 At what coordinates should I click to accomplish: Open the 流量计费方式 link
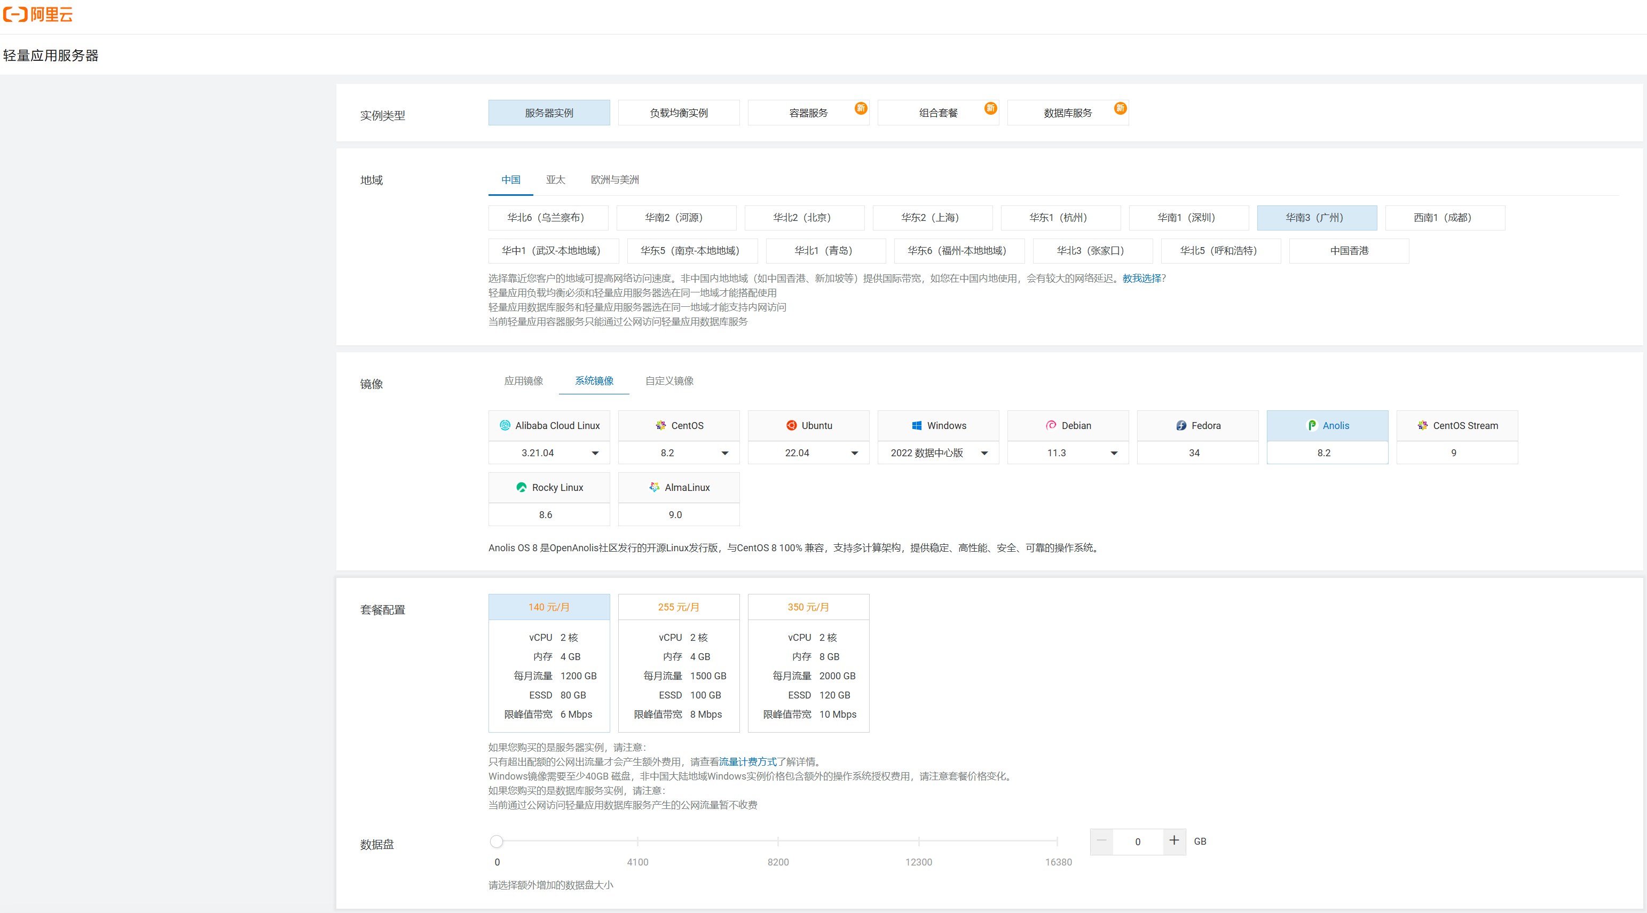(x=747, y=761)
